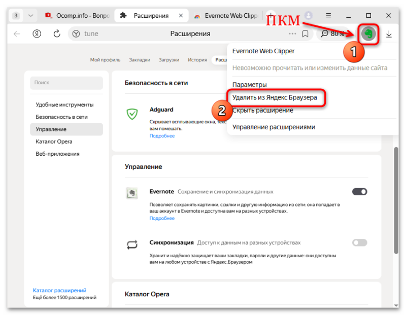Open the Закладки section tab
This screenshot has height=315, width=406.
pos(140,60)
